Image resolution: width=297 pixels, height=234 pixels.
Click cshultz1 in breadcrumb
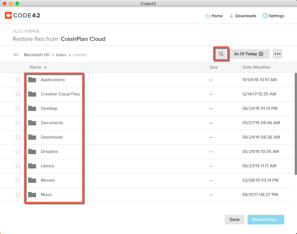pyautogui.click(x=80, y=55)
